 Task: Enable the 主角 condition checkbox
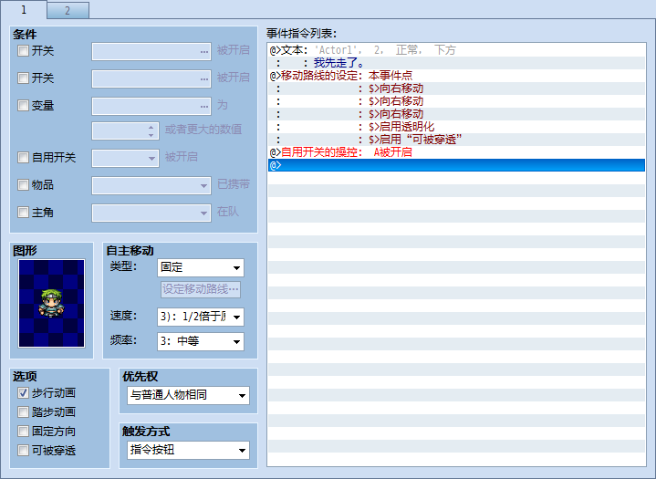click(x=23, y=212)
